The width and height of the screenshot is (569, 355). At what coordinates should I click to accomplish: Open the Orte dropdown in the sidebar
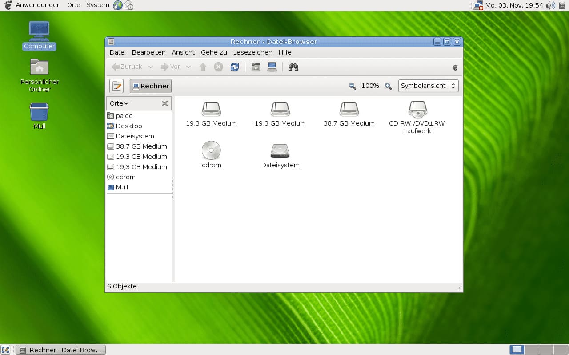click(118, 103)
